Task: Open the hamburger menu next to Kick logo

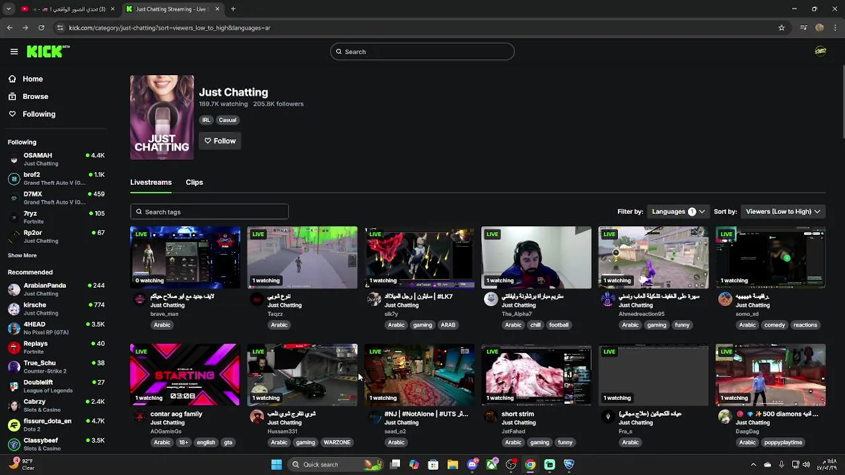Action: click(x=14, y=51)
